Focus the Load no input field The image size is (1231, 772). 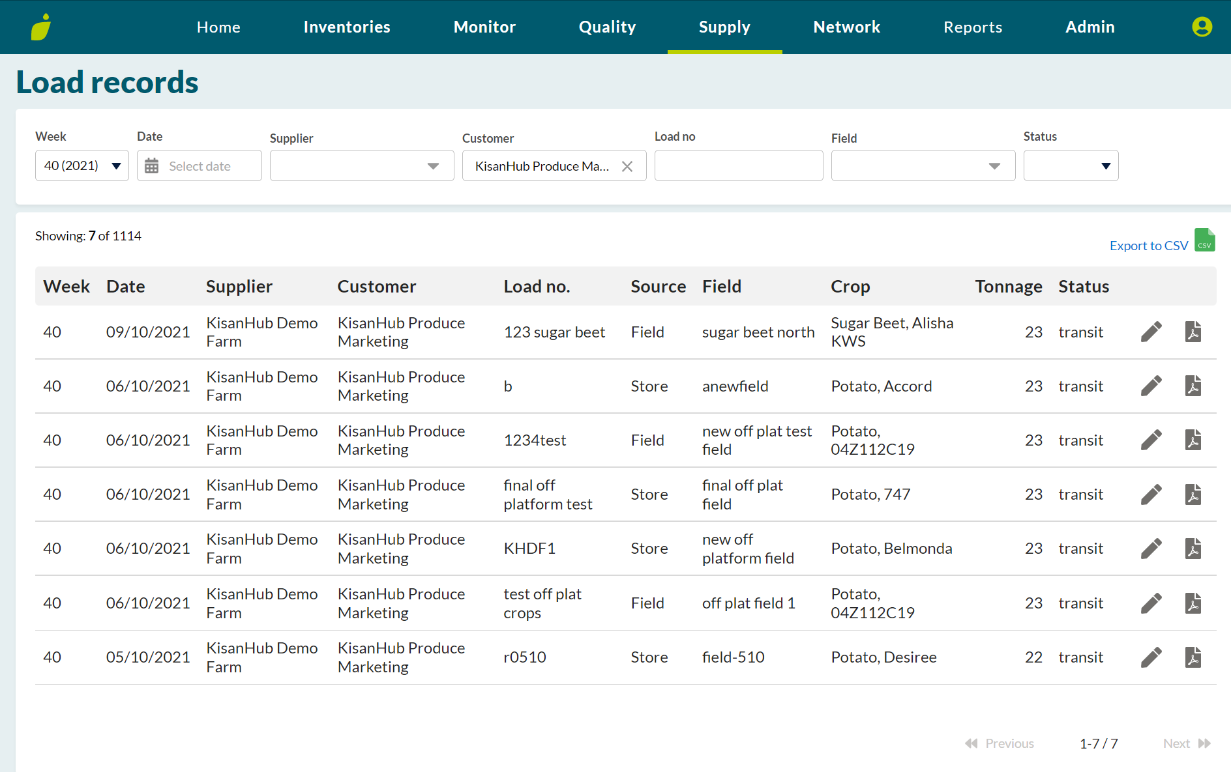(x=739, y=165)
